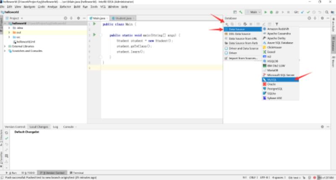This screenshot has width=336, height=180.
Task: Select Data Source from URL entry
Action: (243, 39)
